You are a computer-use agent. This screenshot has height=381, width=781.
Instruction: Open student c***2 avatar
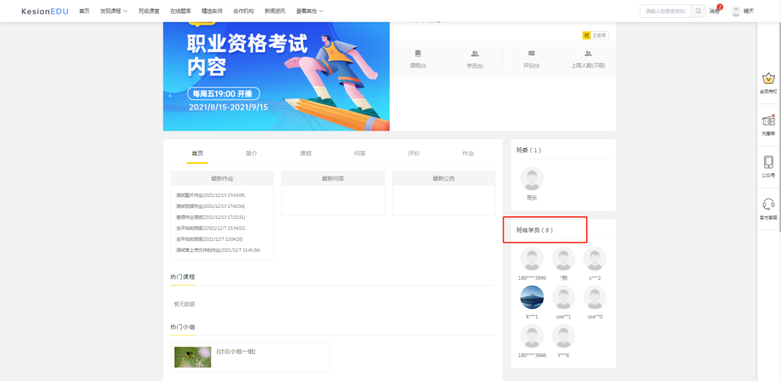pyautogui.click(x=595, y=259)
